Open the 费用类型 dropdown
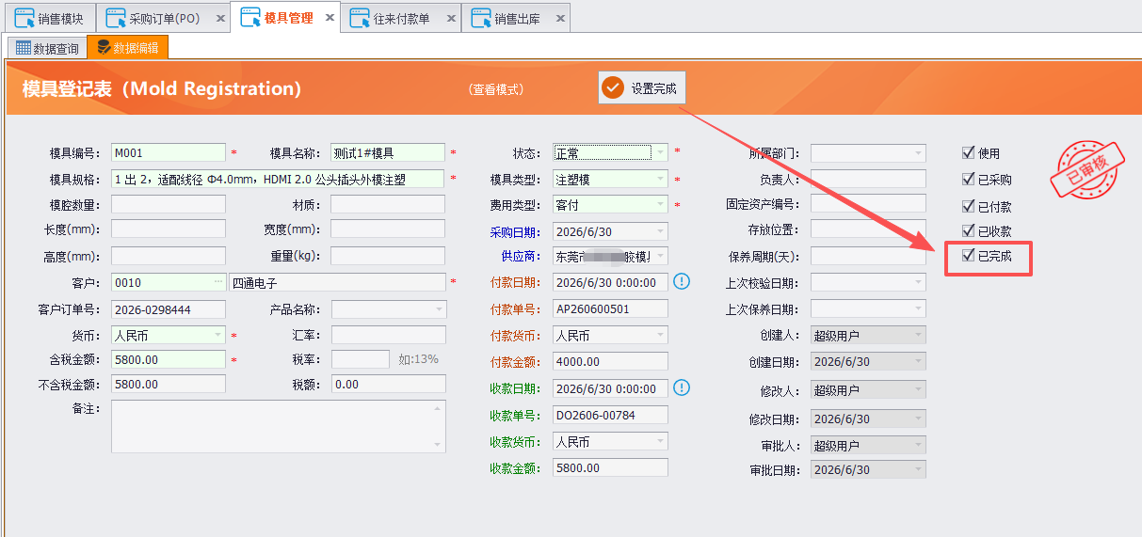1142x537 pixels. pyautogui.click(x=661, y=204)
